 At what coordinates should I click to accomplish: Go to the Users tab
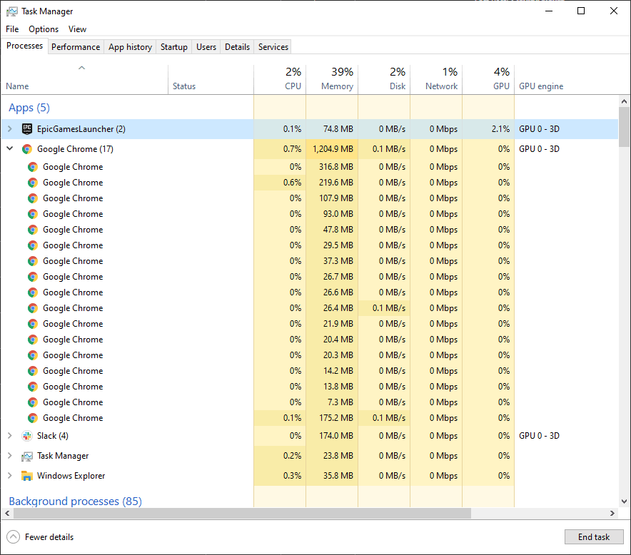pos(206,47)
